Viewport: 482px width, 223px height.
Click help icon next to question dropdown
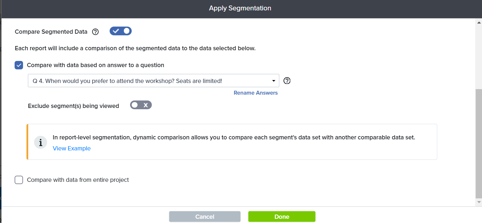coord(287,81)
